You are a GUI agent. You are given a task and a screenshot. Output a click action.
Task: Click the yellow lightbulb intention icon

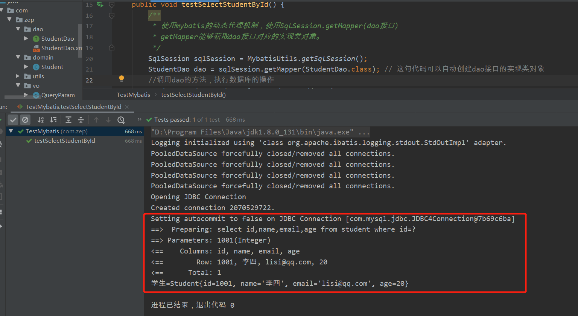[122, 79]
